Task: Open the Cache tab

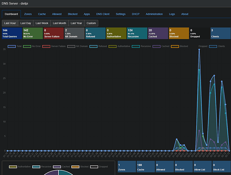Action: pos(42,14)
